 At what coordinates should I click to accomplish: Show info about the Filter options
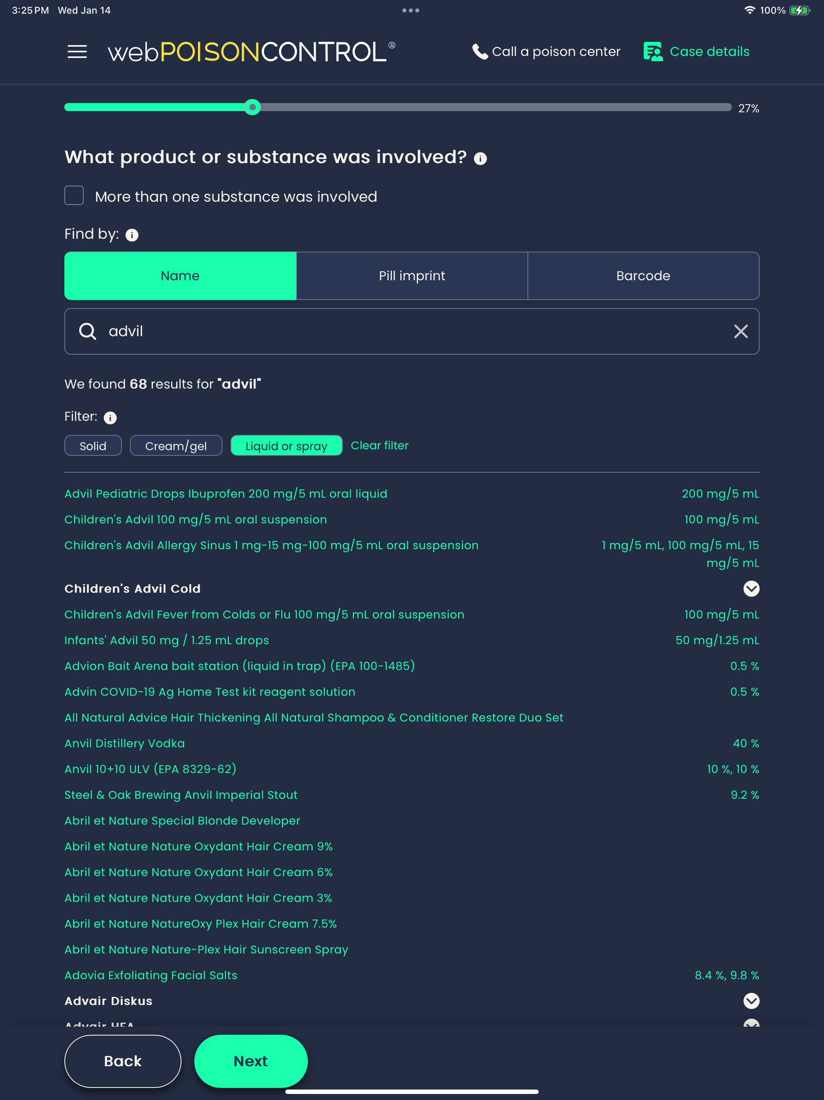tap(110, 418)
